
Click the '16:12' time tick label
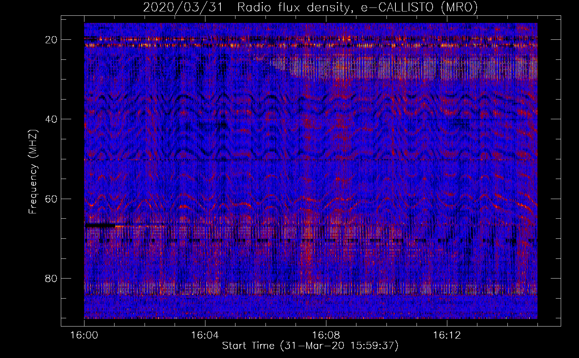click(447, 335)
